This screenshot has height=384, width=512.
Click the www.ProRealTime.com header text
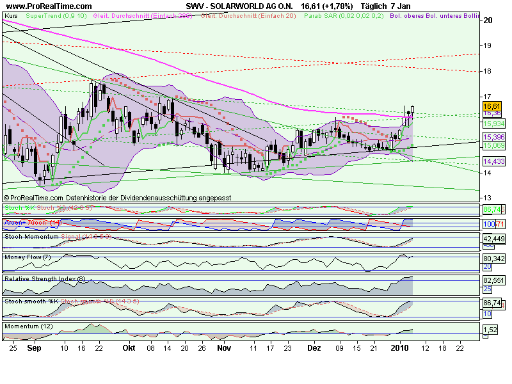pos(49,6)
